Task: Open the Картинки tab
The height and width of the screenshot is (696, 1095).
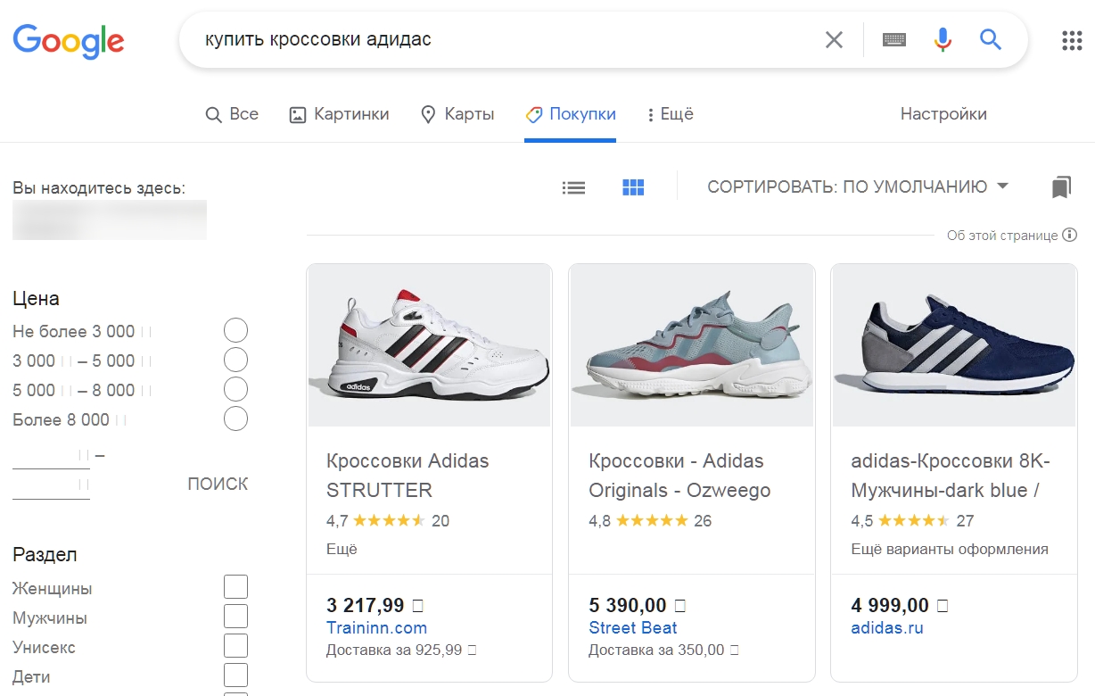Action: point(340,114)
